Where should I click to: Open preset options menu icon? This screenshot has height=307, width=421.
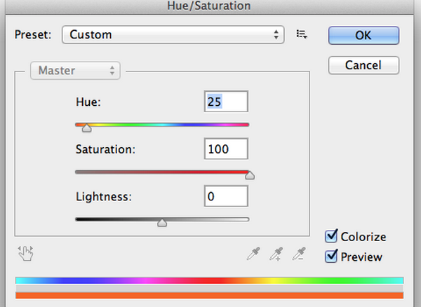coord(302,34)
